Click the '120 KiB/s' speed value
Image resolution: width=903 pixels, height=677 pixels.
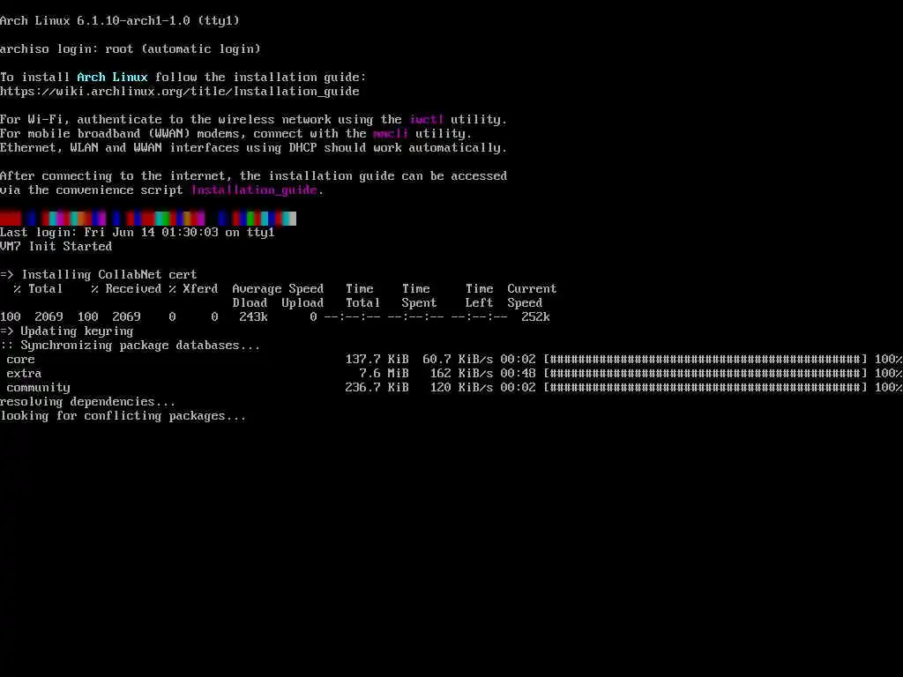[x=461, y=388]
